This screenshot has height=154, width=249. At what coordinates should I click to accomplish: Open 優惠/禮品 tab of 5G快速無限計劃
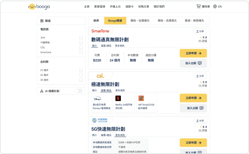pos(106,135)
